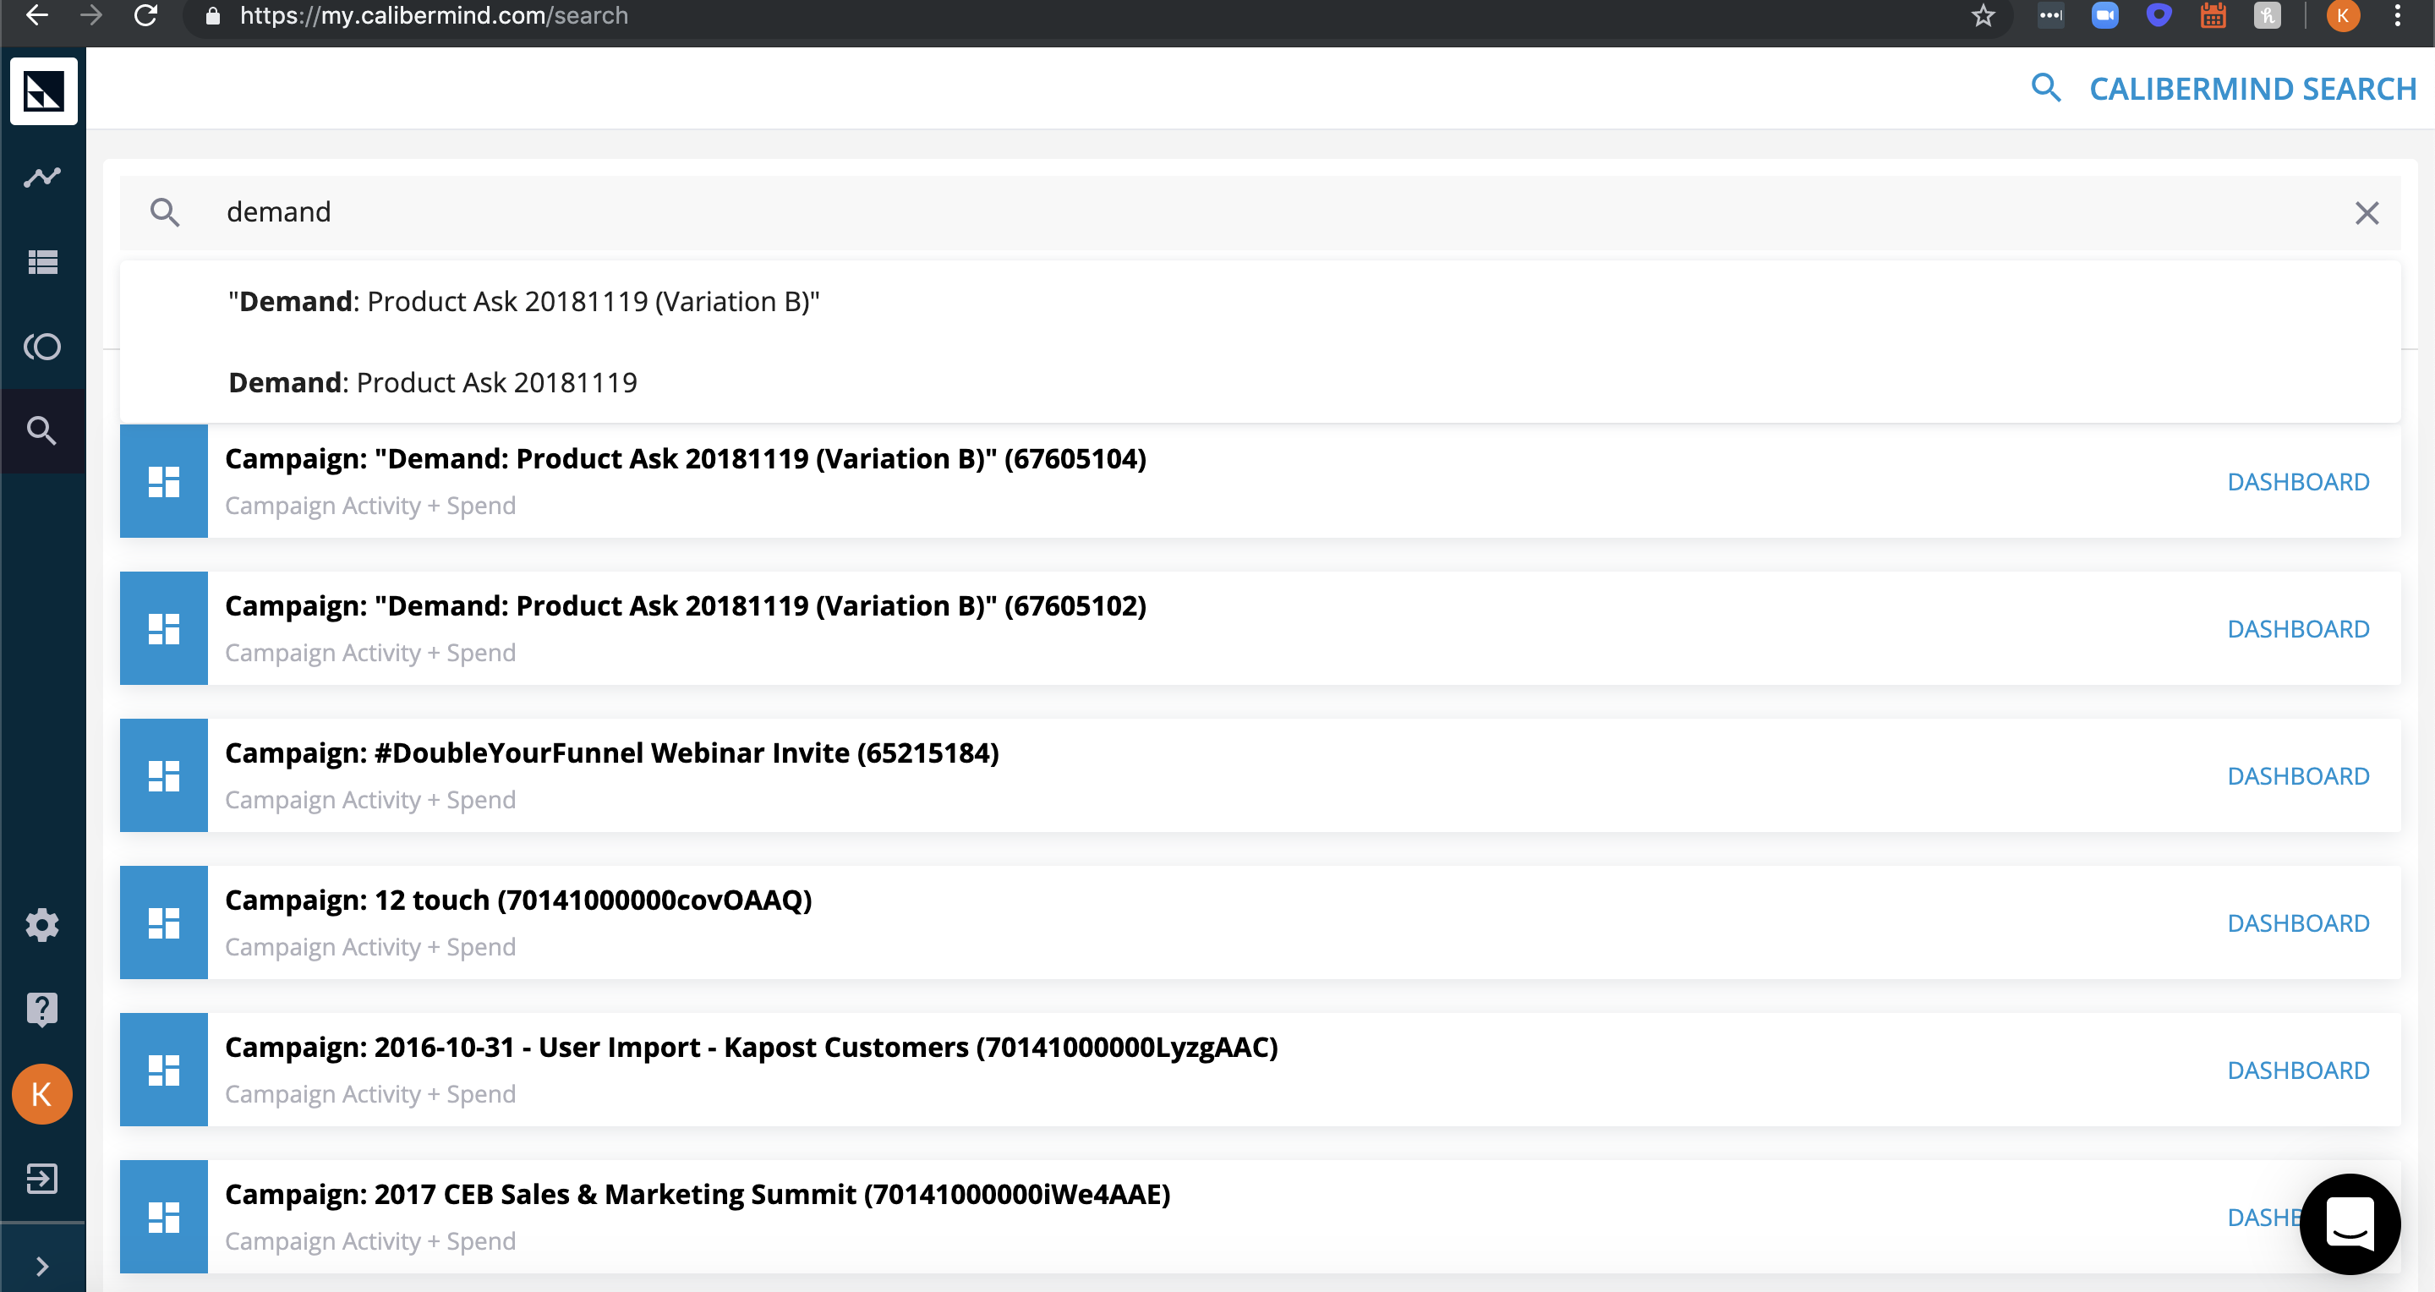The height and width of the screenshot is (1292, 2435).
Task: Open the chat messenger bubble
Action: (x=2350, y=1223)
